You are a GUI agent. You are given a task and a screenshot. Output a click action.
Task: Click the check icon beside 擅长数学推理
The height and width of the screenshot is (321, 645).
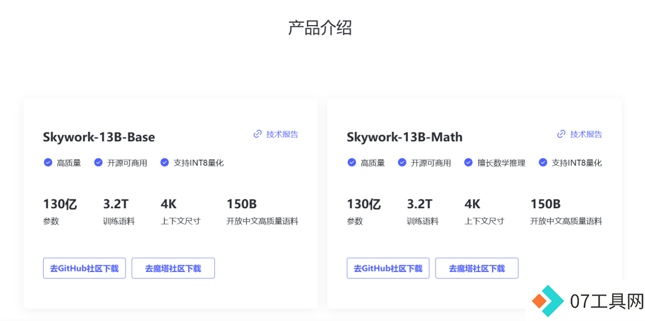[x=468, y=162]
